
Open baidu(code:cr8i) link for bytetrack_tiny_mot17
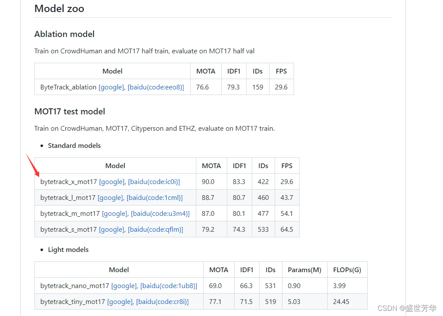163,302
